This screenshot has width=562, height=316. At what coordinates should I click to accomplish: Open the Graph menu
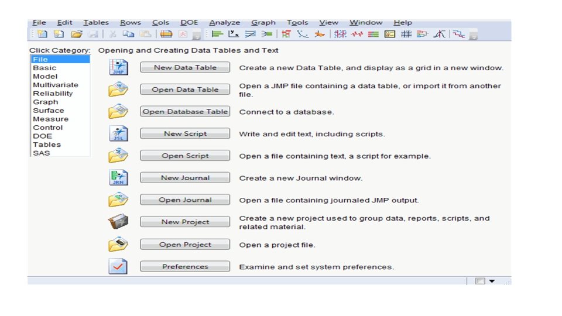point(263,23)
